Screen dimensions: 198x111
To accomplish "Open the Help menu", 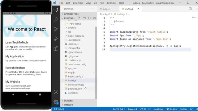I will [x=122, y=3].
